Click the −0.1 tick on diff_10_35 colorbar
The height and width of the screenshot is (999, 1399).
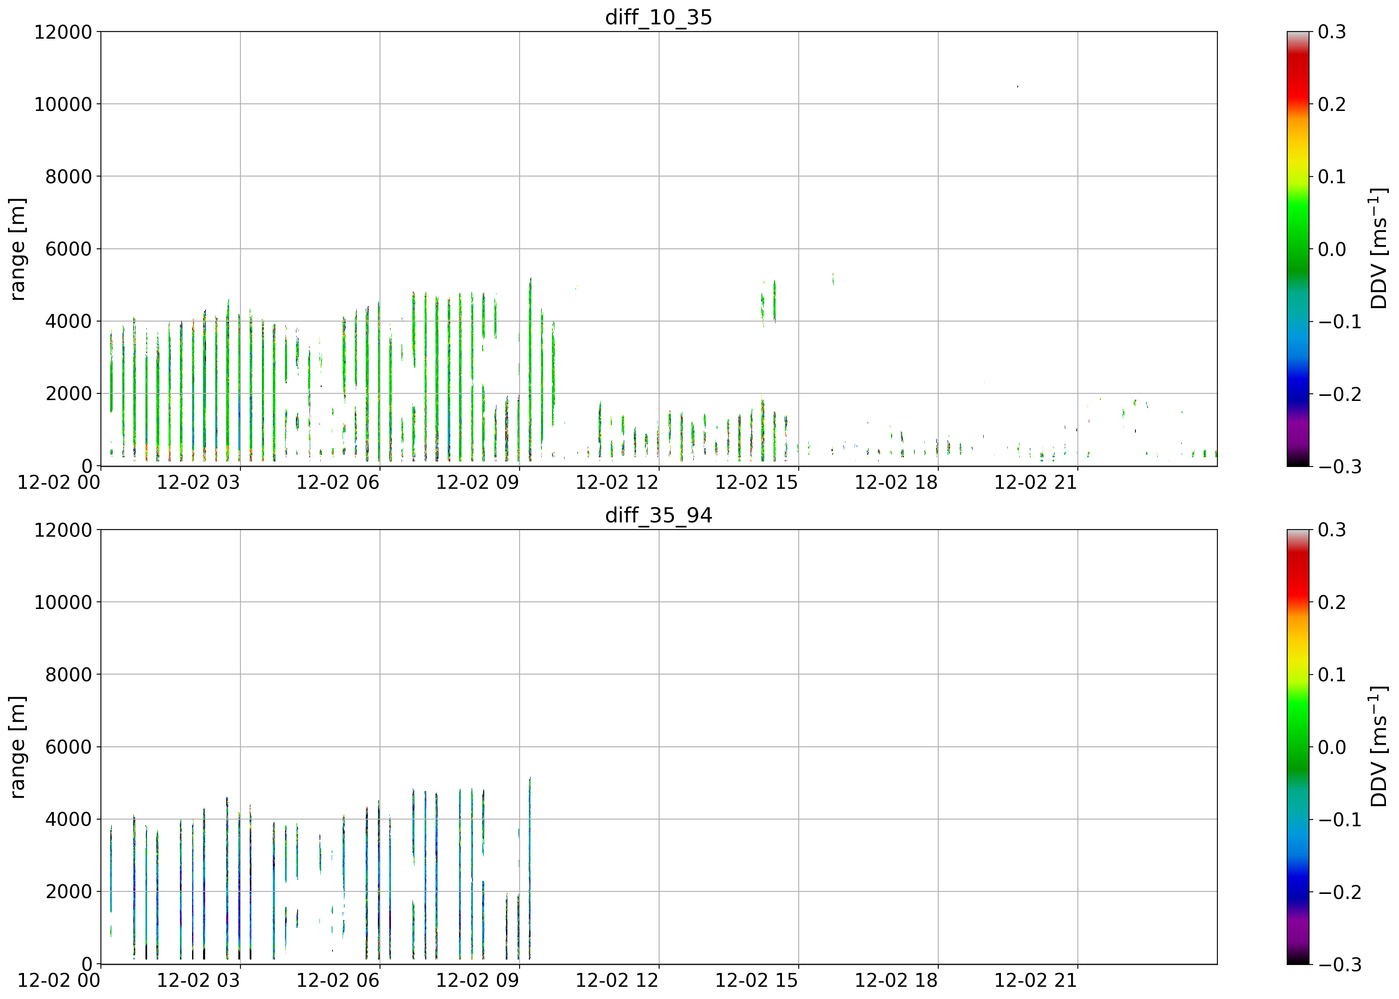pos(1340,322)
